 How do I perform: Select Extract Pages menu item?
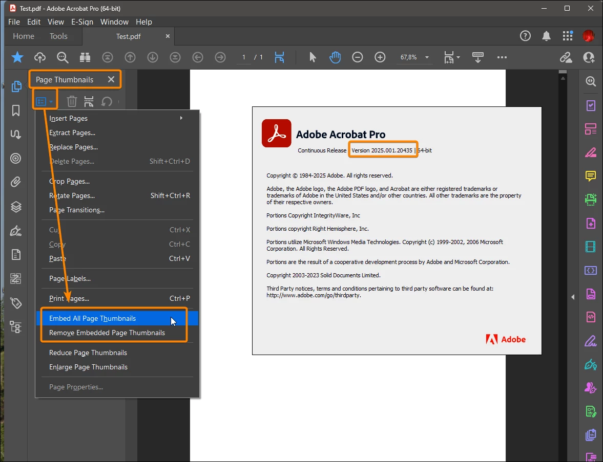tap(117, 133)
